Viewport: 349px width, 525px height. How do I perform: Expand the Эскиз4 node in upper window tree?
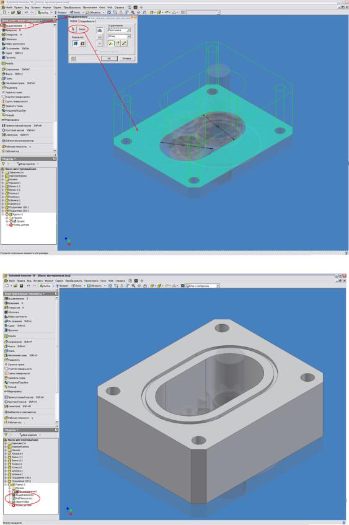pos(7,221)
